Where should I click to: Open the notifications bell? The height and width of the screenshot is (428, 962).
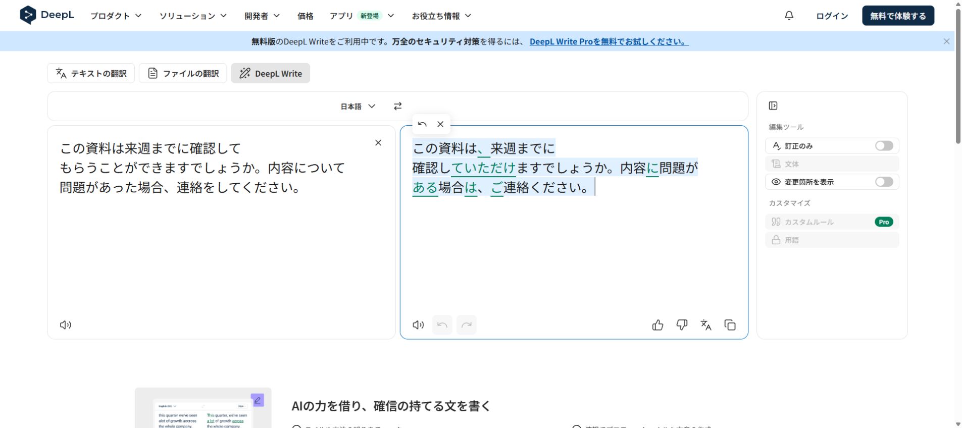coord(789,16)
